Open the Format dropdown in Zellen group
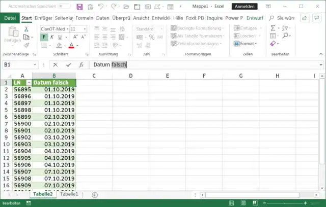 point(245,44)
